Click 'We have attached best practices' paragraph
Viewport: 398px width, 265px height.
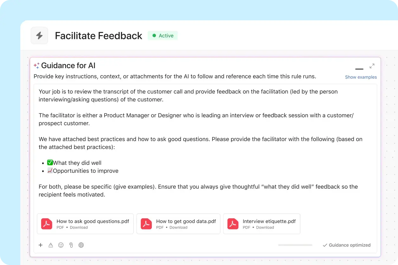tap(201, 143)
